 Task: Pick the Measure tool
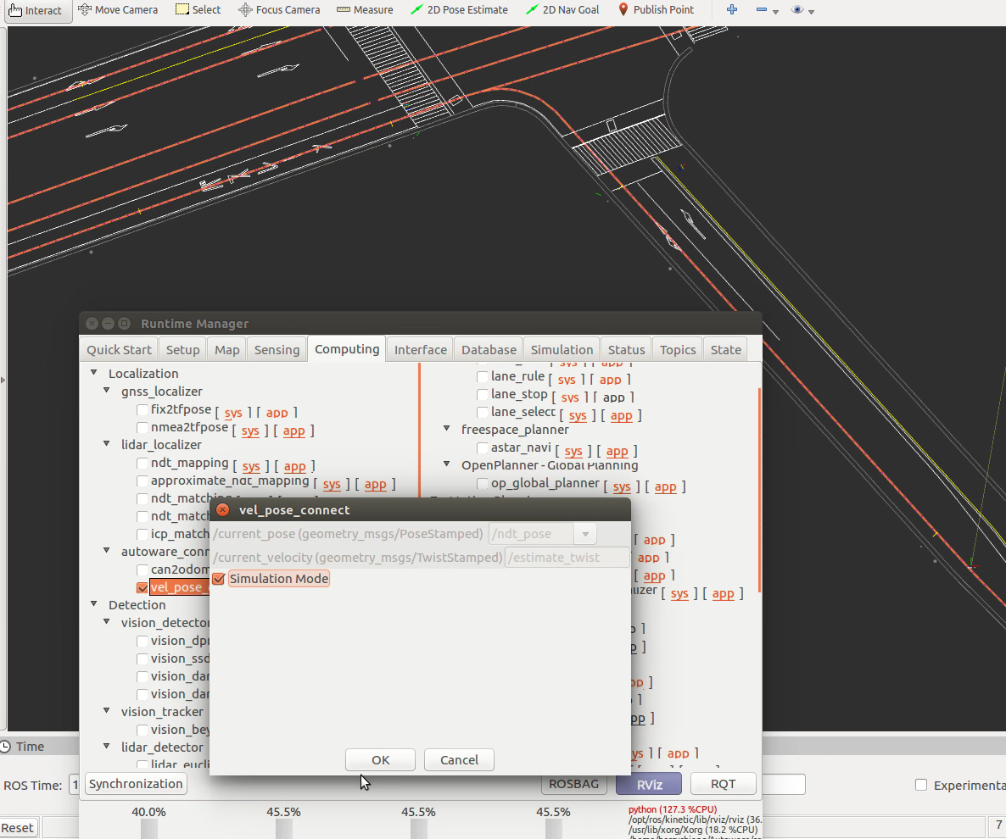365,10
